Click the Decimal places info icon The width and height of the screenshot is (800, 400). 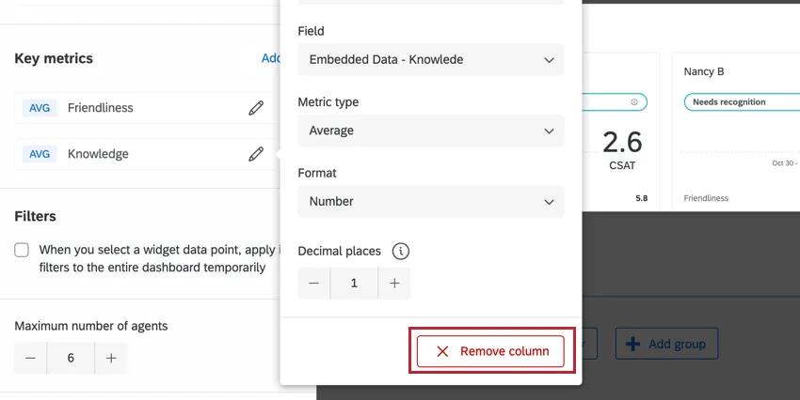401,251
